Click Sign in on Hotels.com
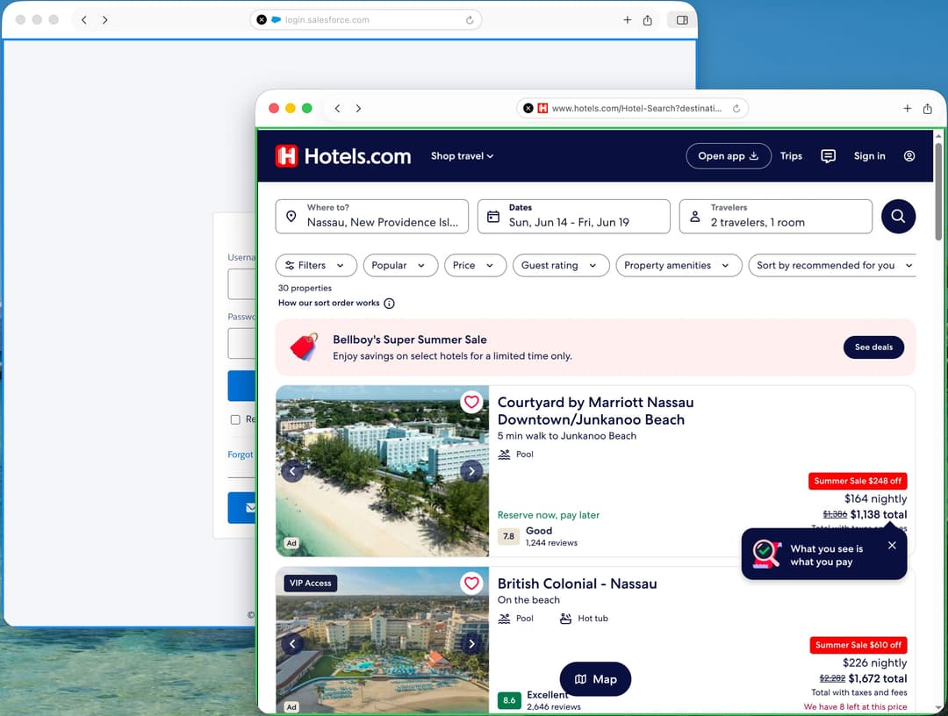 coord(869,156)
